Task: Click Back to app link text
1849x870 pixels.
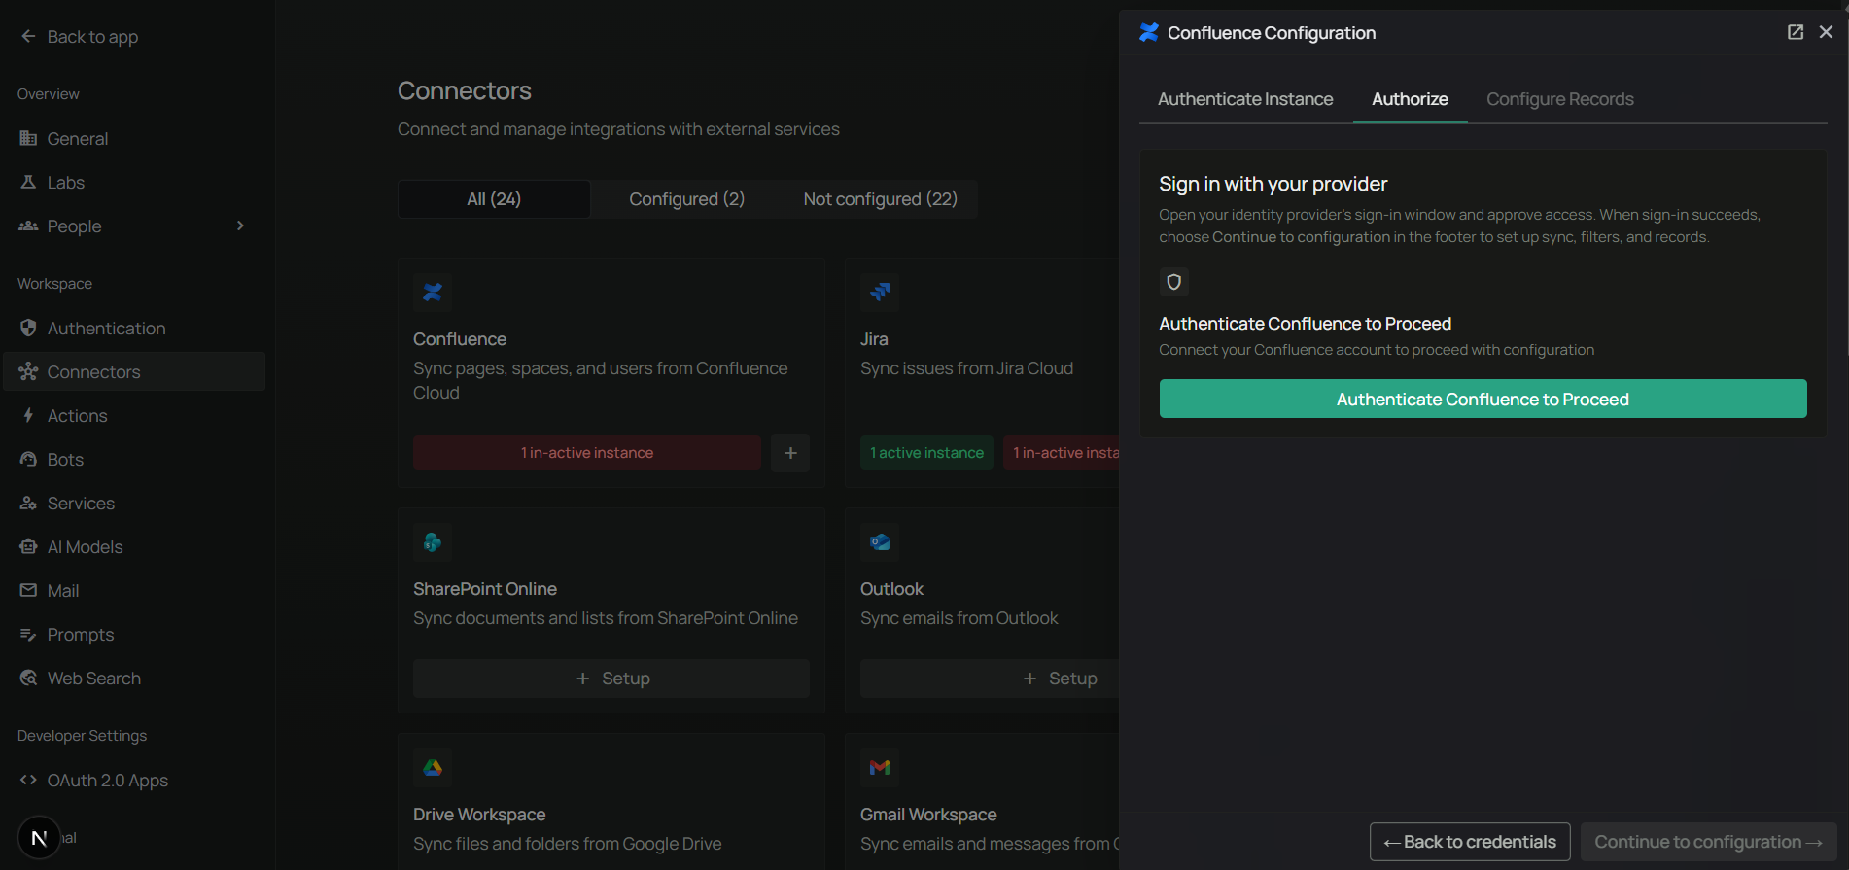Action: [92, 37]
